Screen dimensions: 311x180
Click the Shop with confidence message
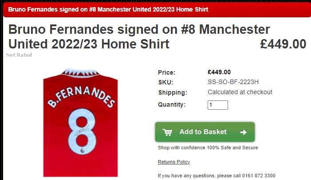pos(208,148)
